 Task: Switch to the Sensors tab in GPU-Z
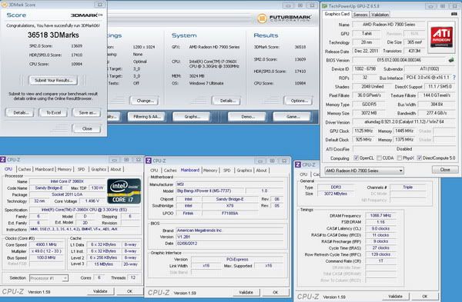pos(360,15)
